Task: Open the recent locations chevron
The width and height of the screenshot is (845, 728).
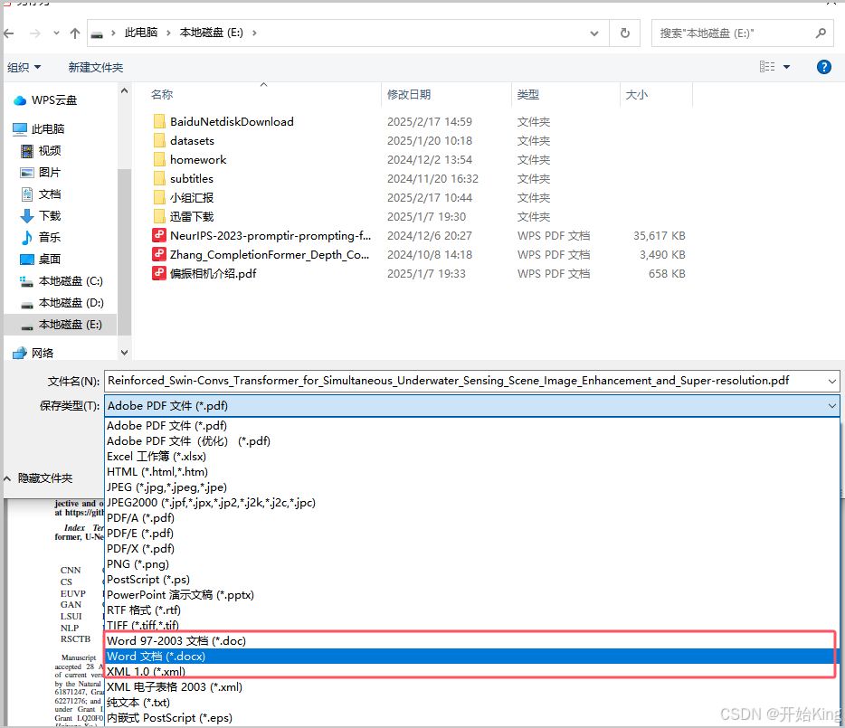Action: (56, 33)
